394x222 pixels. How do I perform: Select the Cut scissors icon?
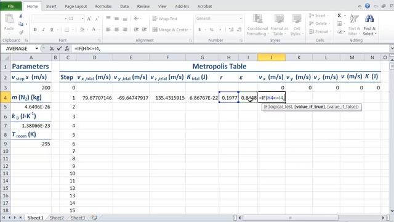coord(21,16)
